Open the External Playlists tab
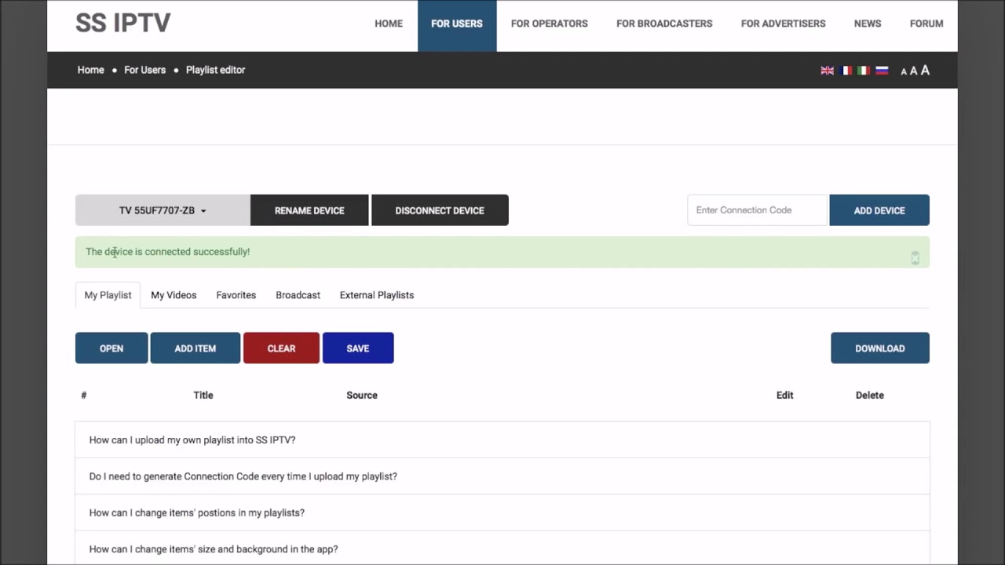This screenshot has height=565, width=1005. 377,295
